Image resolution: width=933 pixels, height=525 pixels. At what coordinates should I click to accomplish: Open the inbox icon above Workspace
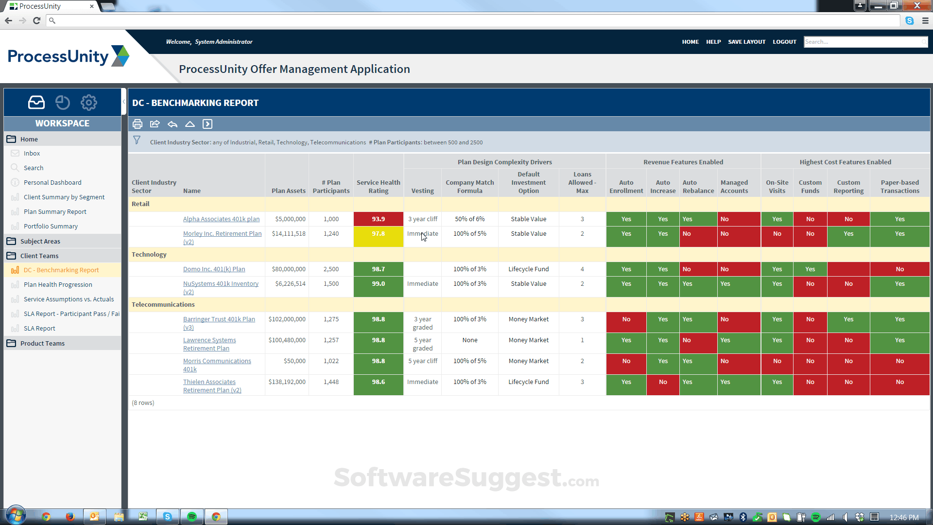(x=36, y=102)
